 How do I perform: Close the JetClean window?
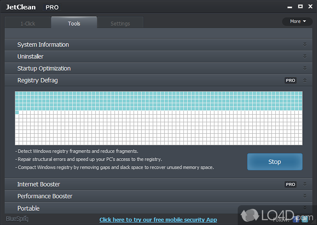[x=310, y=6]
